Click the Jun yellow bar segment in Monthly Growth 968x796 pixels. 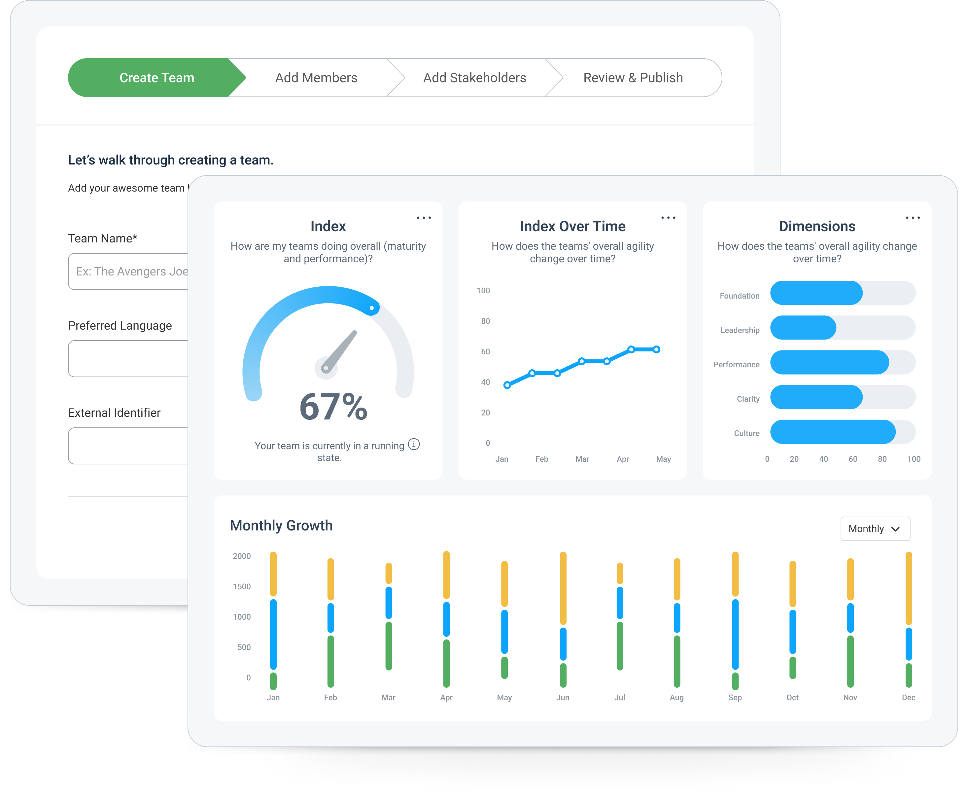coord(563,588)
